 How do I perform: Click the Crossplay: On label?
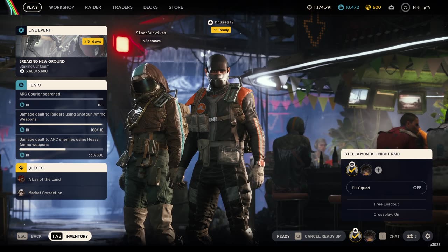pos(386,214)
